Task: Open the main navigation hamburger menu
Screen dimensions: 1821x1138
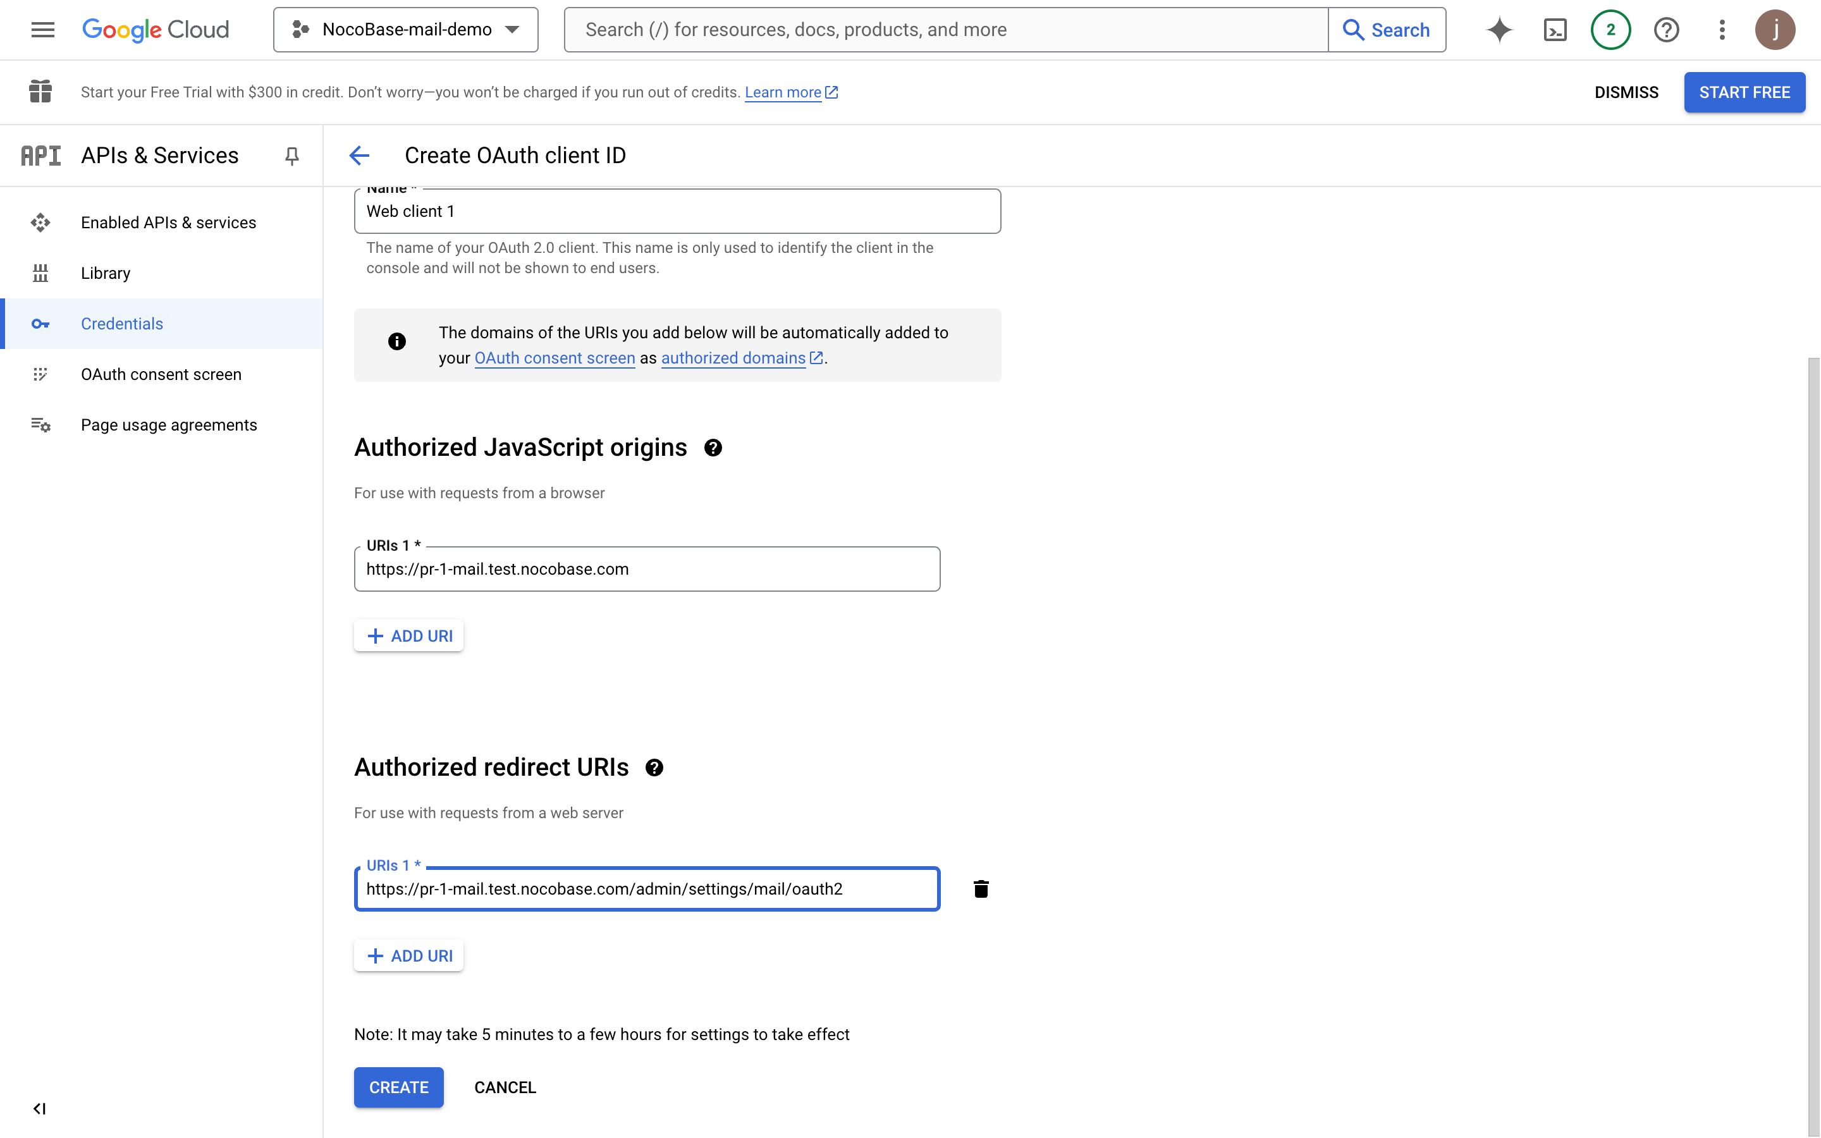Action: pos(43,30)
